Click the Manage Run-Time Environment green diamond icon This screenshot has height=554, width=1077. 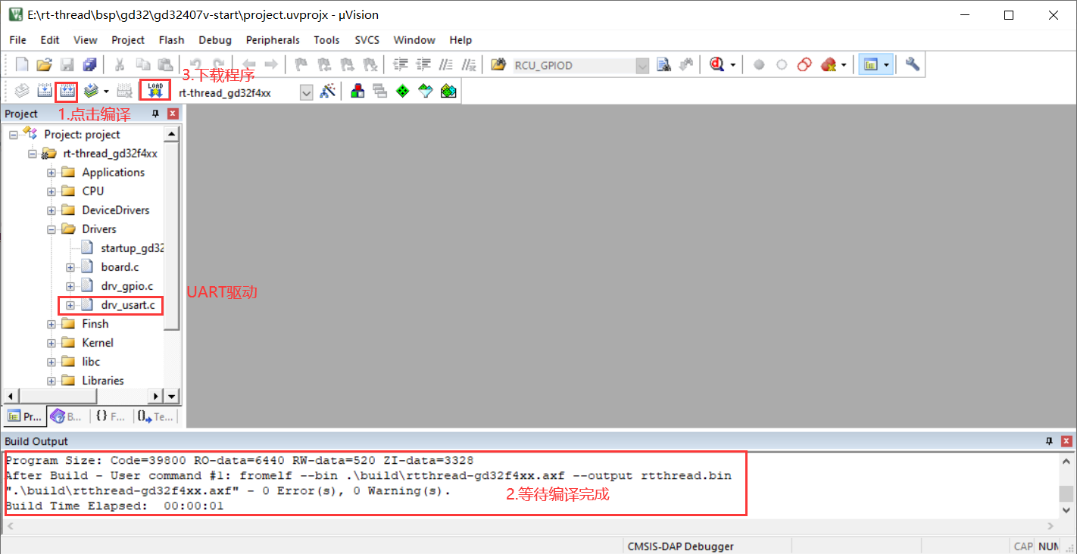(x=403, y=92)
